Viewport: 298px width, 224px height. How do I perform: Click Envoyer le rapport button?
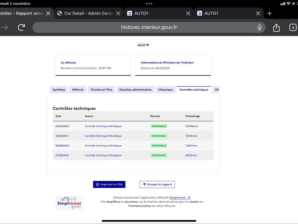tap(157, 184)
